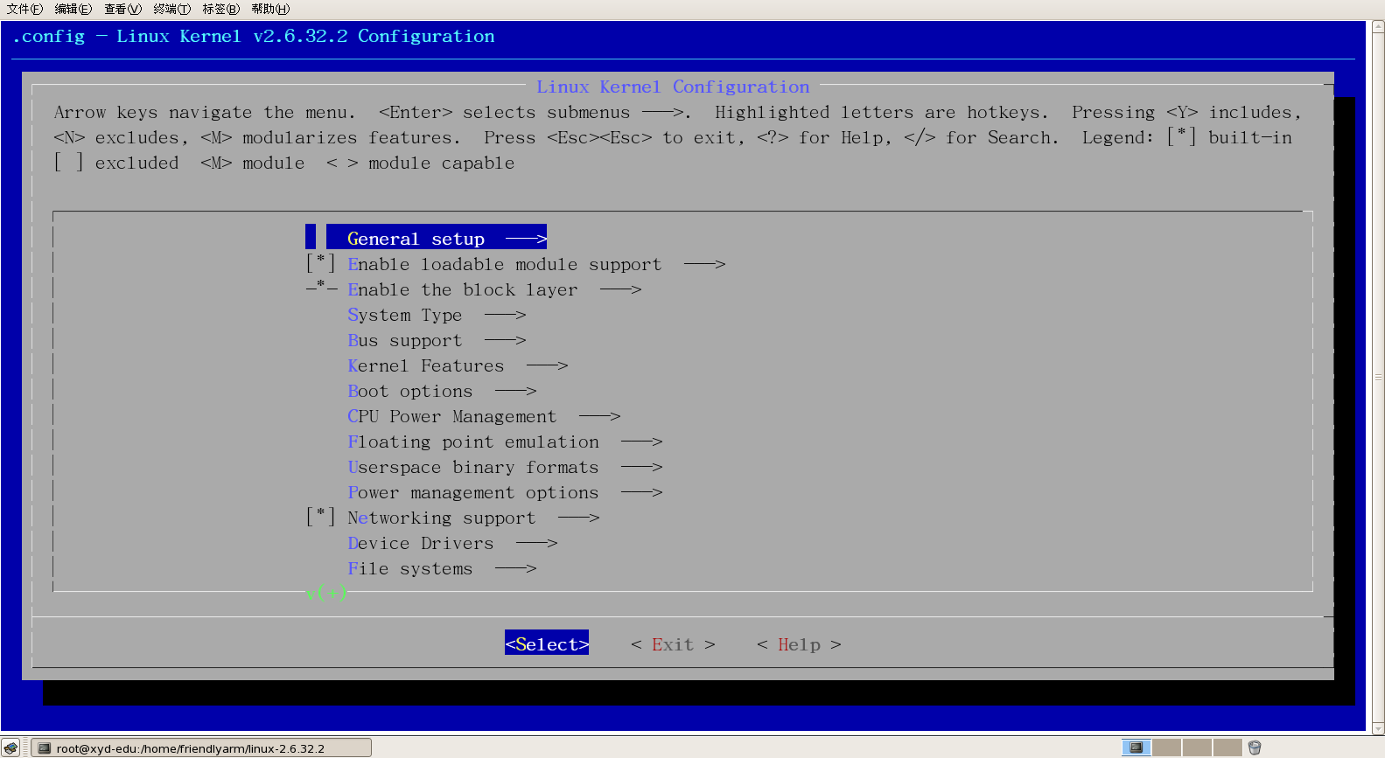Screen dimensions: 1385x758
Task: Click the < Help > button
Action: coord(799,644)
